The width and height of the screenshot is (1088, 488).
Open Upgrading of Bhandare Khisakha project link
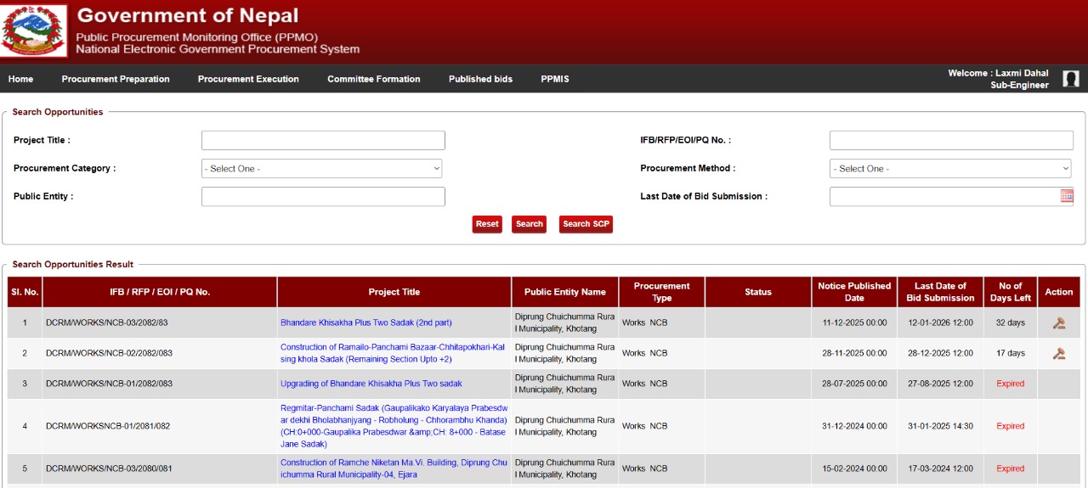371,384
